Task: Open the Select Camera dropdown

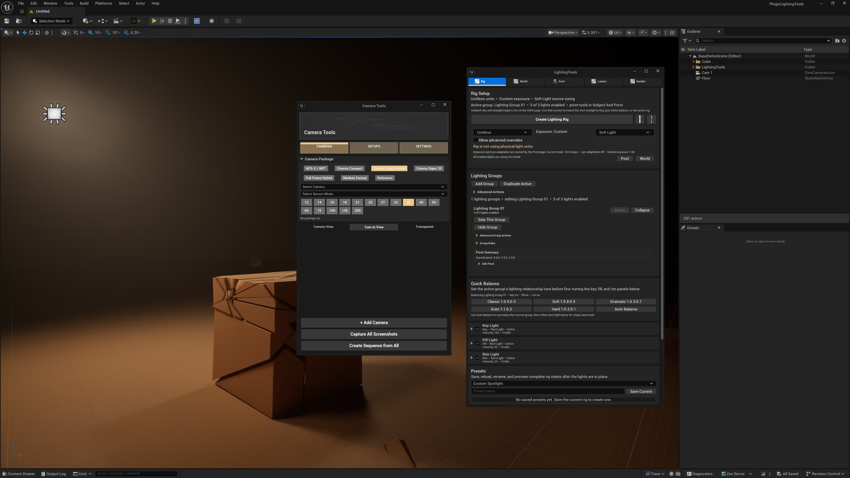Action: pos(373,187)
